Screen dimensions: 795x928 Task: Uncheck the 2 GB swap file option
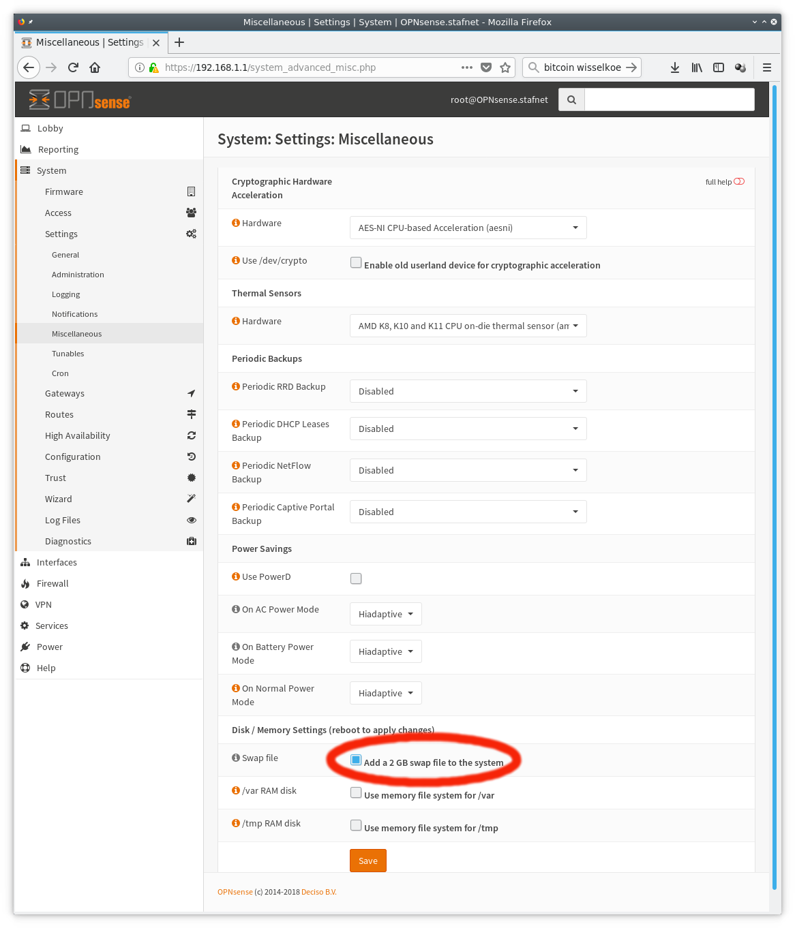point(356,760)
